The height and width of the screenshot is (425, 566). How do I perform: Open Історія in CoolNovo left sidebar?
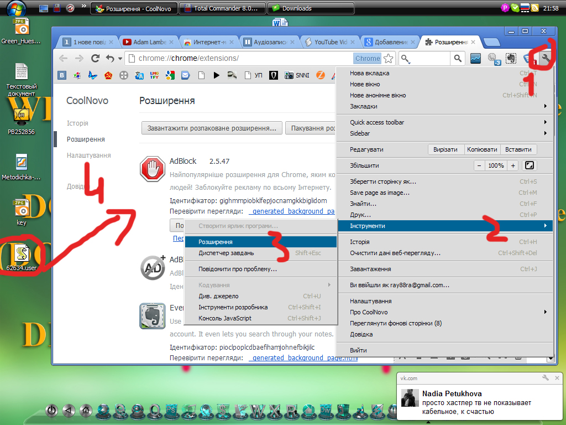tap(77, 123)
